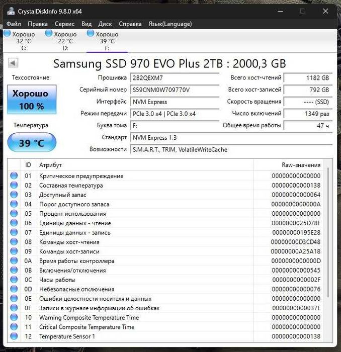Click status orb of Команды хост-чтения row
The image size is (341, 352).
coord(14,241)
